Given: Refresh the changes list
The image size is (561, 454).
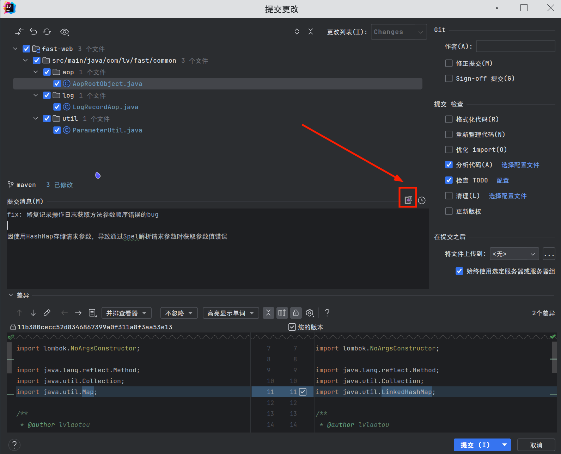Looking at the screenshot, I should pyautogui.click(x=47, y=32).
